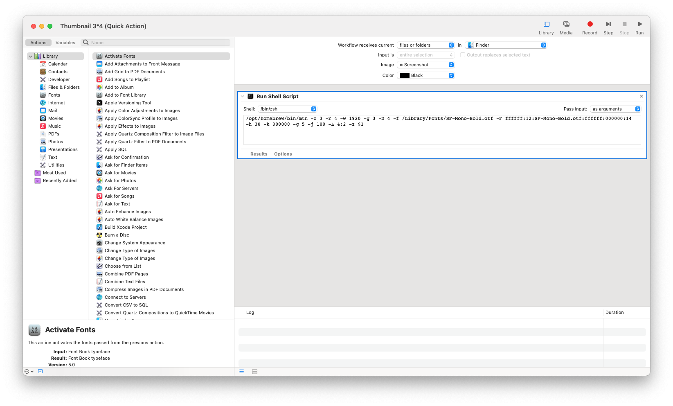Screen dimensions: 673x406
Task: Select the Activate Fonts action
Action: coord(161,56)
